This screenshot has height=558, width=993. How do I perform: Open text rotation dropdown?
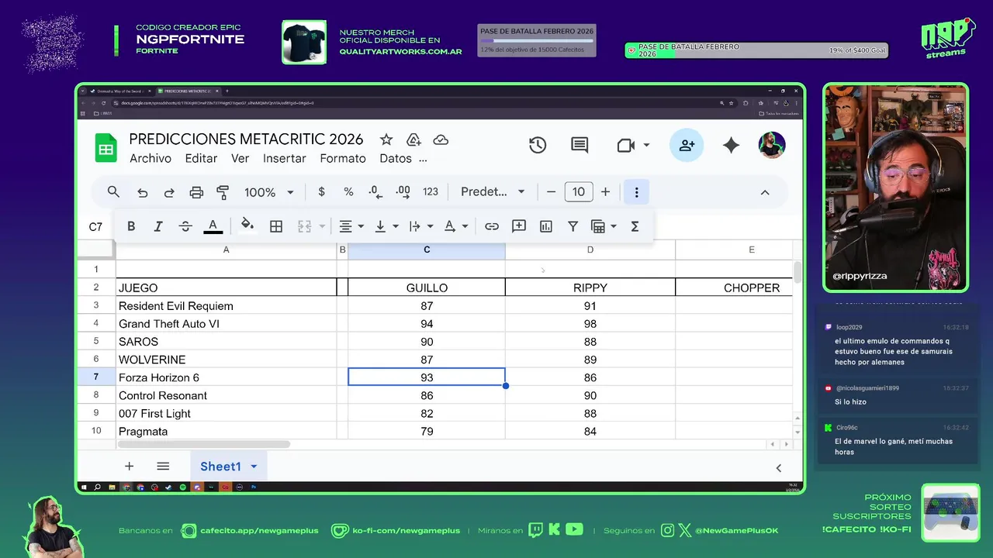point(455,226)
